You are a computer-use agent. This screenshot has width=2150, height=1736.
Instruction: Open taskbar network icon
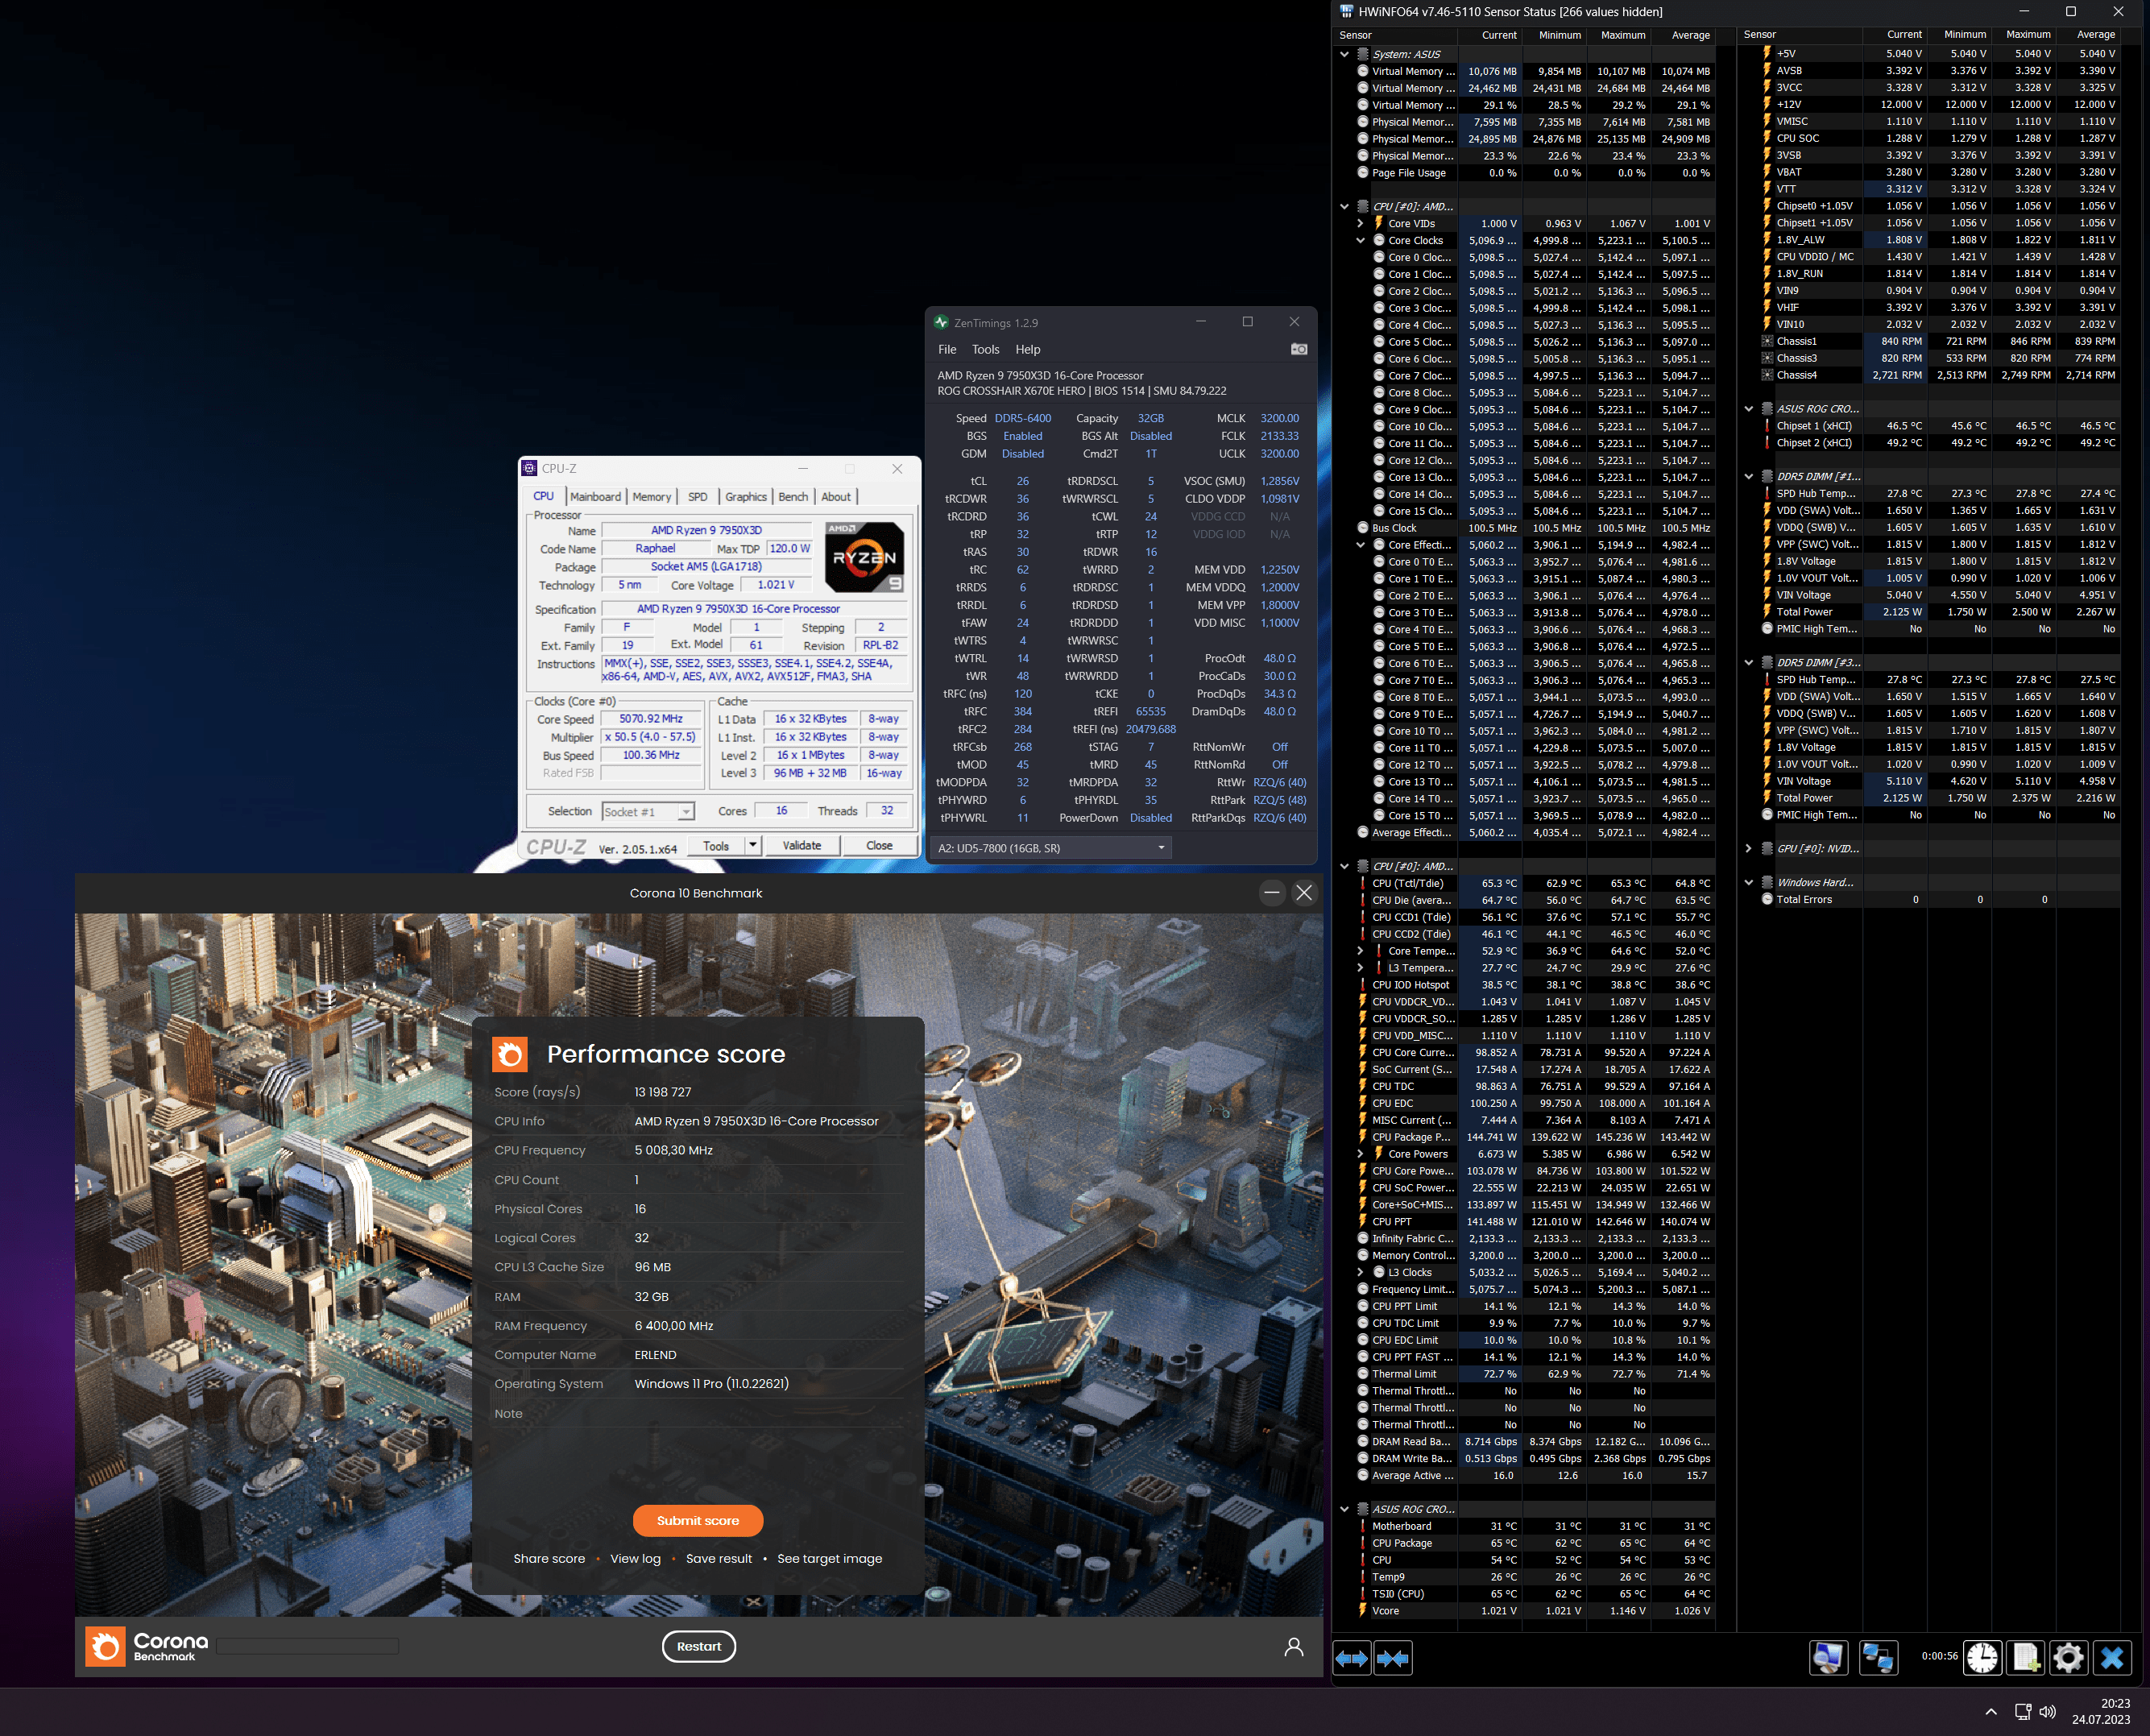point(2022,1711)
